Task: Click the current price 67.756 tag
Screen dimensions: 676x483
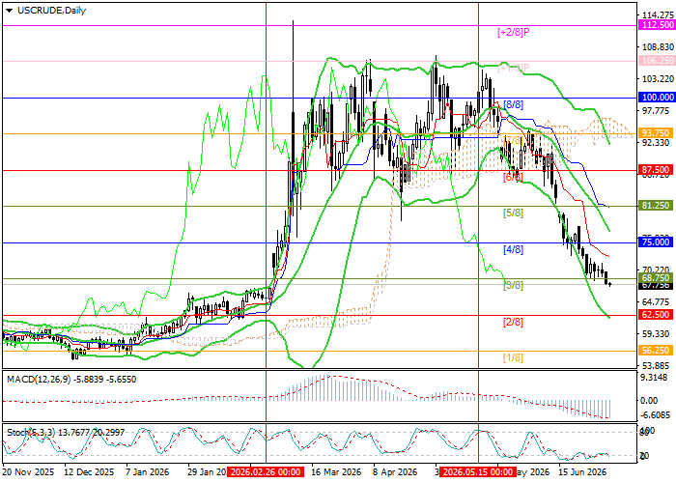Action: pos(657,286)
